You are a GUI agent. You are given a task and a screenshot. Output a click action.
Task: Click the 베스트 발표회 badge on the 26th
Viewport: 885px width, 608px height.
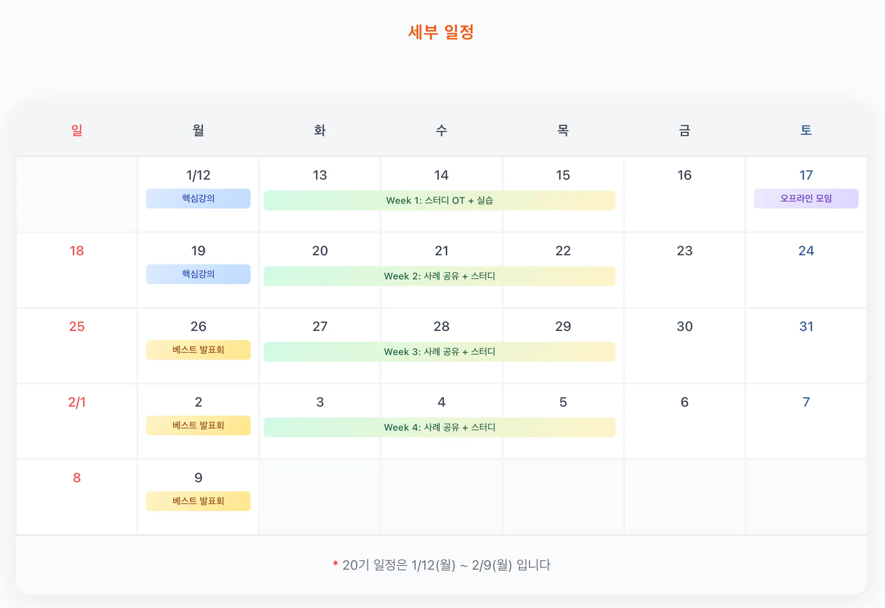(198, 350)
